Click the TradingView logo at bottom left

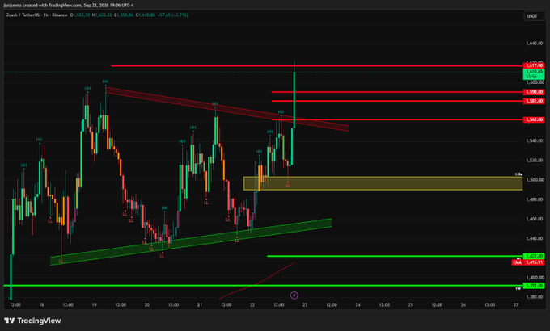click(x=32, y=321)
